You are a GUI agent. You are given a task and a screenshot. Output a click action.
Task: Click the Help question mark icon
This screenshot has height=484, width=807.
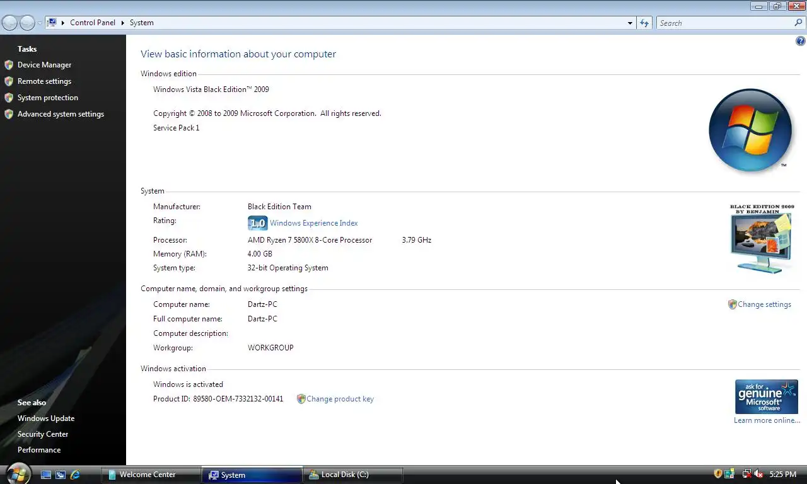(801, 42)
